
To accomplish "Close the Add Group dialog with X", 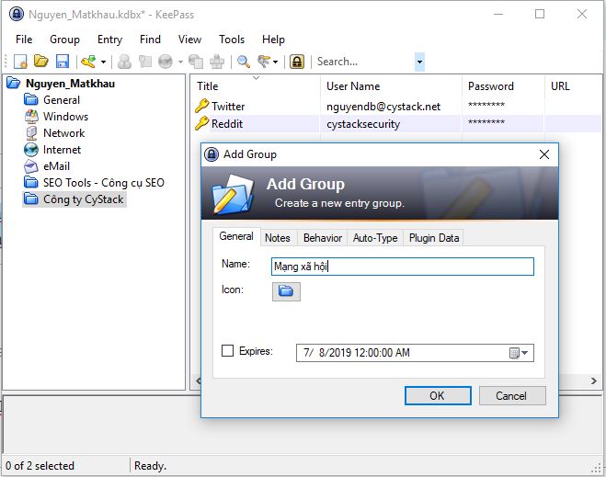I will pyautogui.click(x=544, y=154).
